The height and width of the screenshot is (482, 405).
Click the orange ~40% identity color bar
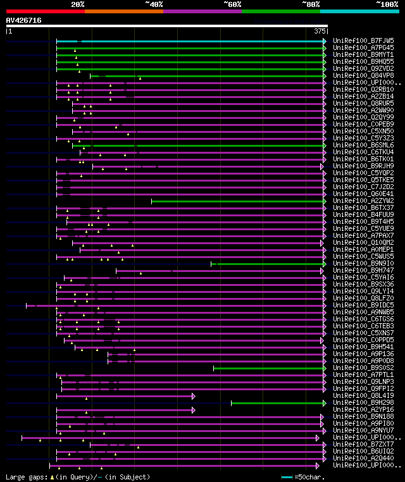[124, 11]
